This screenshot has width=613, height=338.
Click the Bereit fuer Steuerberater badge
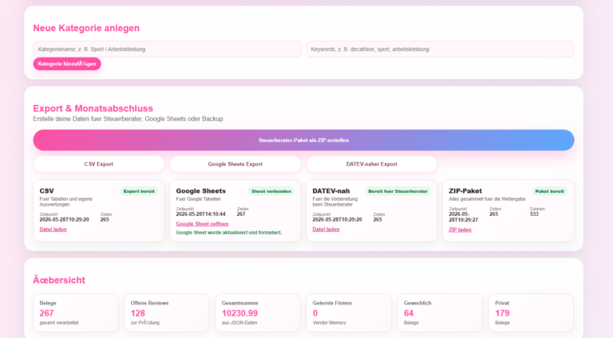pos(398,191)
